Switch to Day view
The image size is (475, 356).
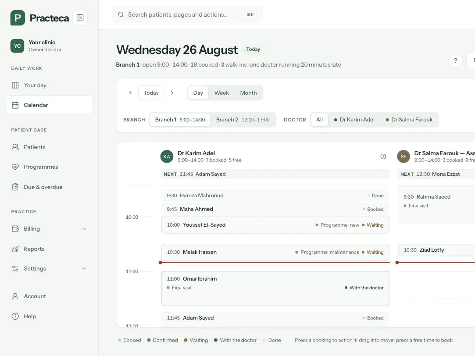pos(198,93)
